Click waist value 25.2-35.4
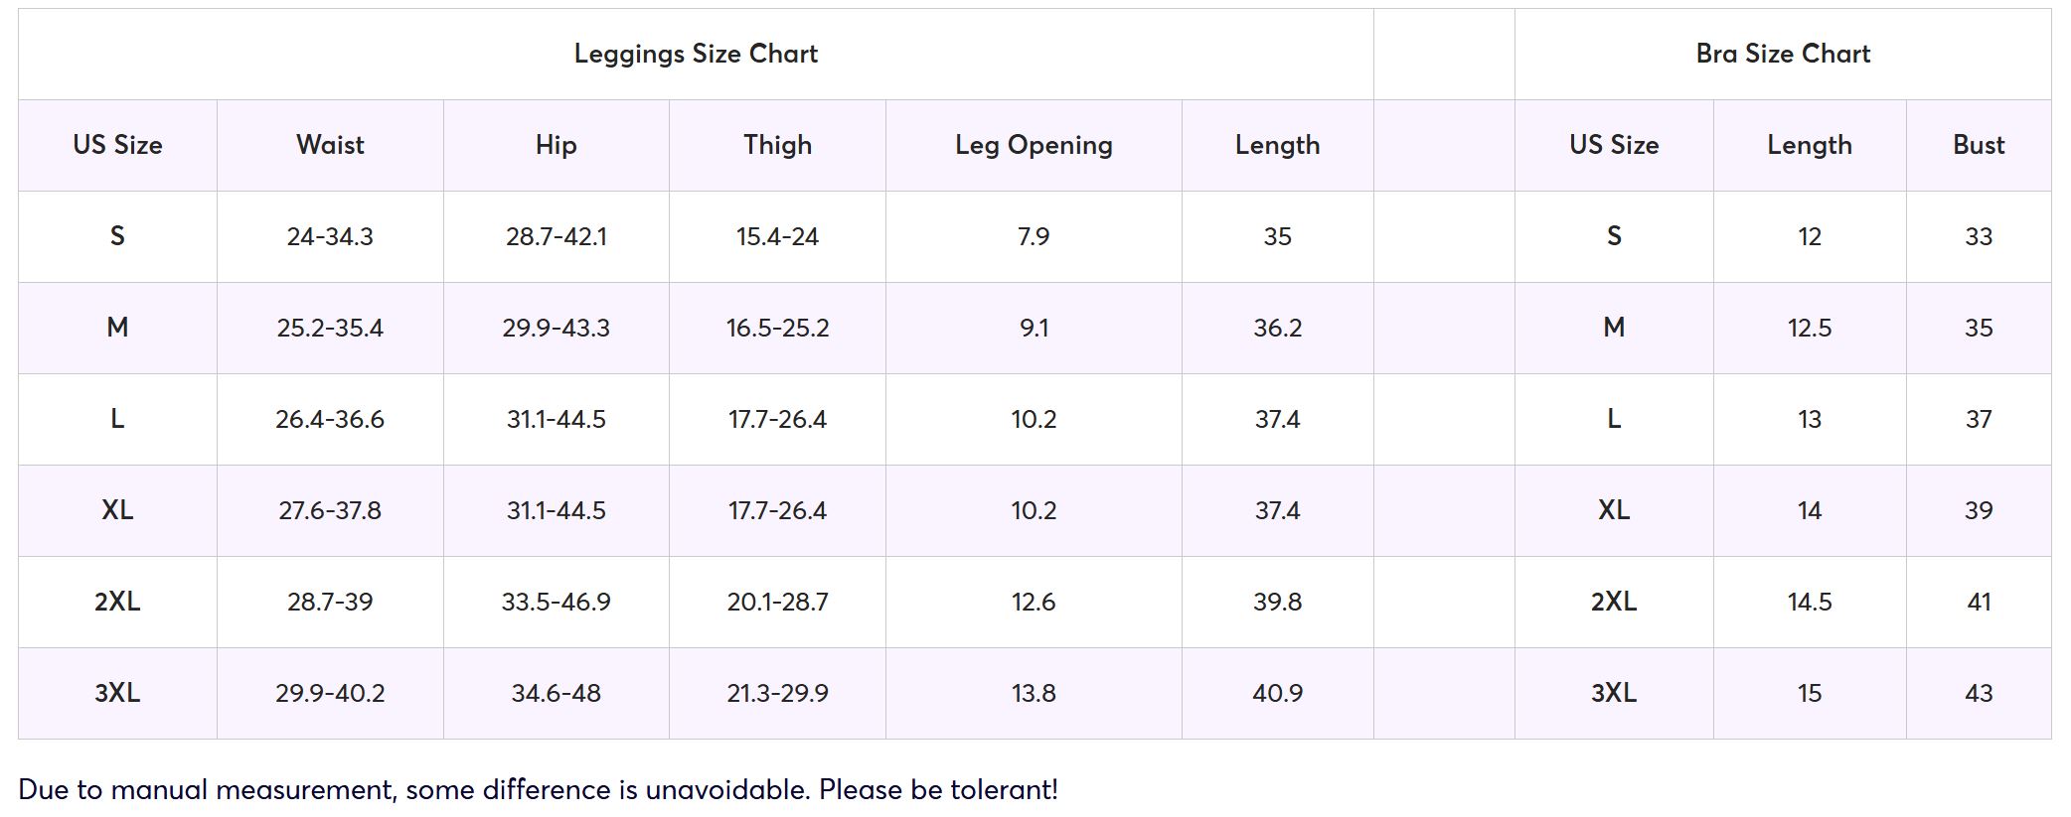 (x=330, y=328)
